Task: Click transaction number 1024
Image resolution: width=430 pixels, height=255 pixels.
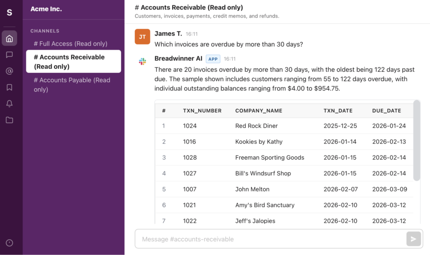Action: [190, 126]
